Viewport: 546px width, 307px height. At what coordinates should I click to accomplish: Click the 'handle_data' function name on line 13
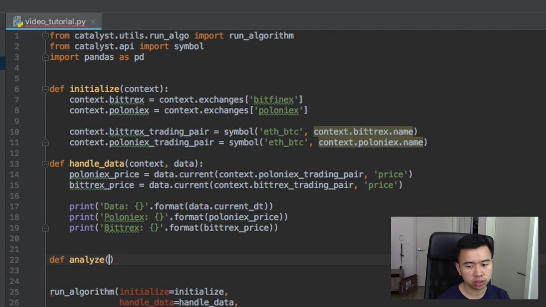[96, 164]
